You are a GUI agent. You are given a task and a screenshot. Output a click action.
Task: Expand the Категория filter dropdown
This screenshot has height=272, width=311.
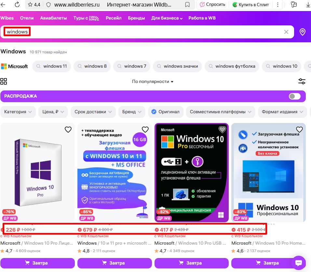18,112
